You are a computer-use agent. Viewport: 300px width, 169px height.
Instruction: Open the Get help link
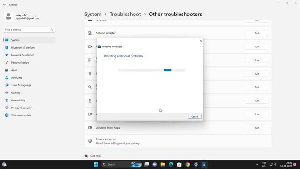click(x=96, y=156)
